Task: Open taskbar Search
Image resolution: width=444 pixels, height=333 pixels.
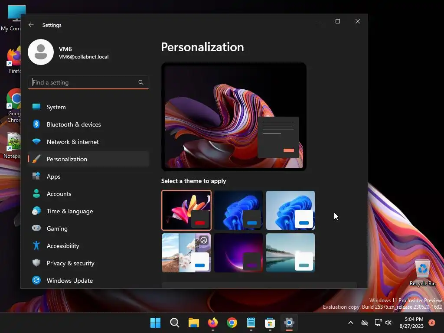Action: [174, 323]
